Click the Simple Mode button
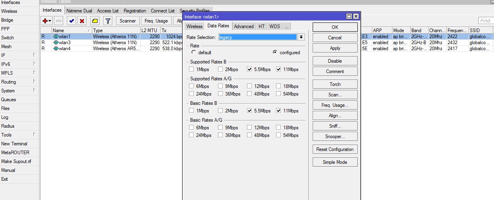The width and height of the screenshot is (494, 200). click(x=335, y=162)
